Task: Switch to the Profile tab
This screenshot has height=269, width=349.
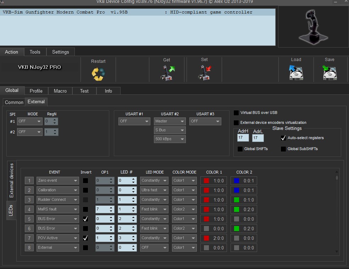Action: click(36, 91)
